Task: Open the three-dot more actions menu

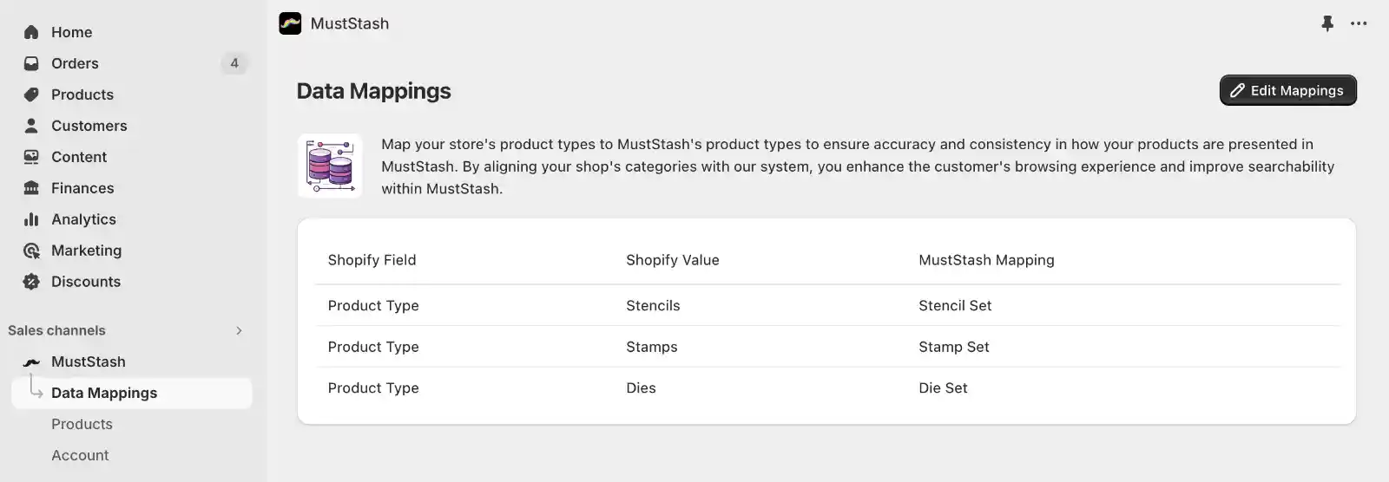Action: tap(1359, 23)
